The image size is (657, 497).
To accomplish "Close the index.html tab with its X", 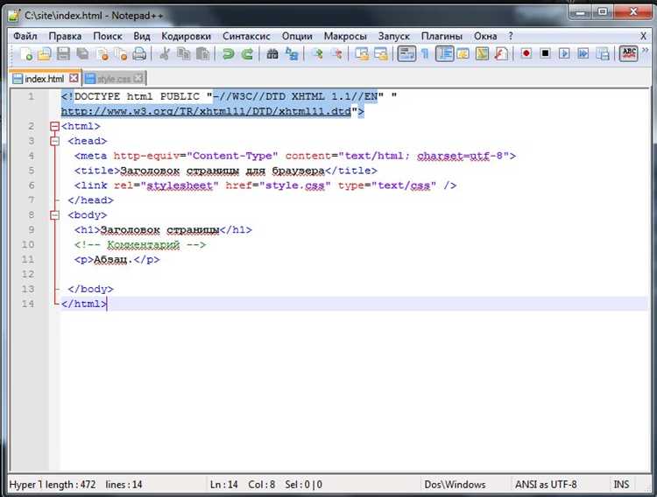I will (74, 79).
